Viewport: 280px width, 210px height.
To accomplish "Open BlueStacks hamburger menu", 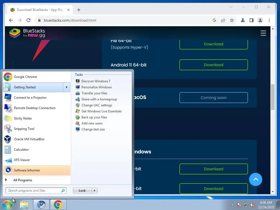I will [263, 33].
